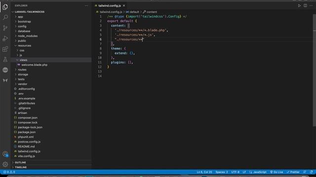
Task: Open welcome.blade.php file
Action: 34,65
